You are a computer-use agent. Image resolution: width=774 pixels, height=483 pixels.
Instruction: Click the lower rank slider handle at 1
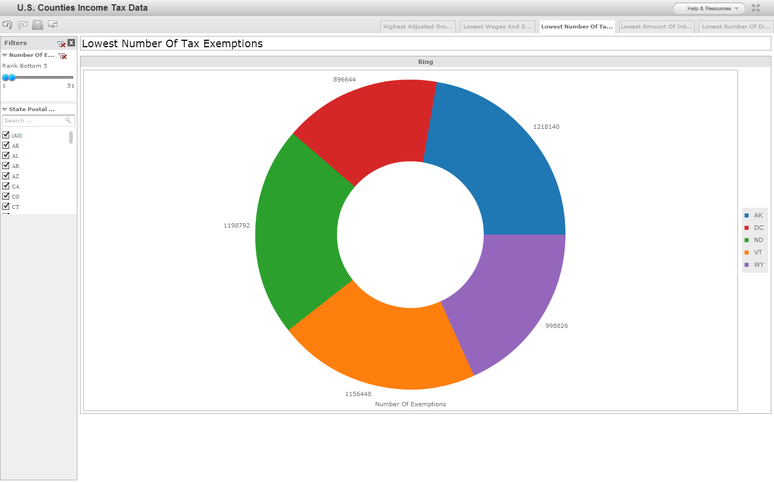pyautogui.click(x=5, y=77)
